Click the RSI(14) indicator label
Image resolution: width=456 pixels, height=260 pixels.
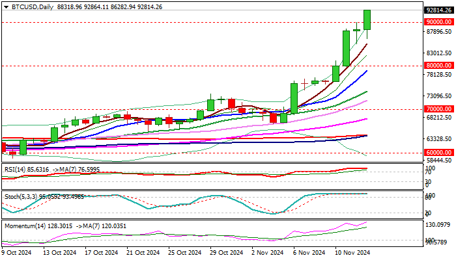[16, 169]
